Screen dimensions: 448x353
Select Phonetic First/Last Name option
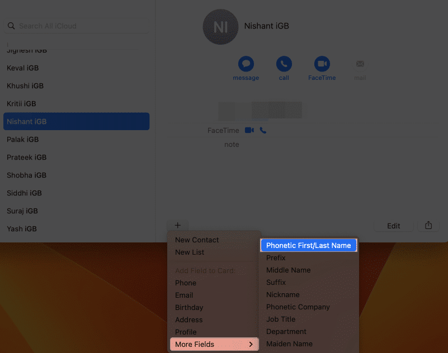pos(309,245)
